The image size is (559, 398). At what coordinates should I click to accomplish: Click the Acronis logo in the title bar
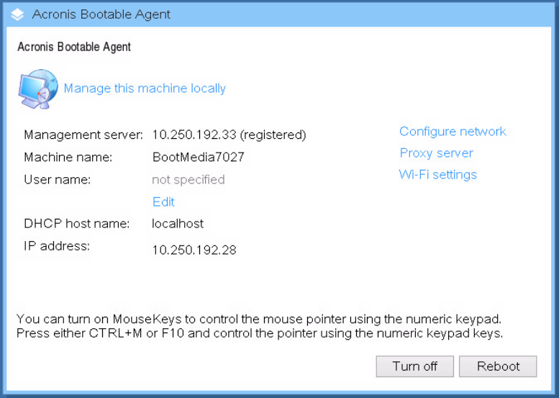tap(18, 14)
